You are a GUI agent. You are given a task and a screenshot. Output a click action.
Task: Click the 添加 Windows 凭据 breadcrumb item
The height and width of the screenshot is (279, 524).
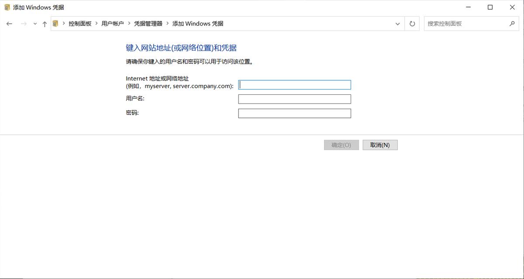(198, 24)
